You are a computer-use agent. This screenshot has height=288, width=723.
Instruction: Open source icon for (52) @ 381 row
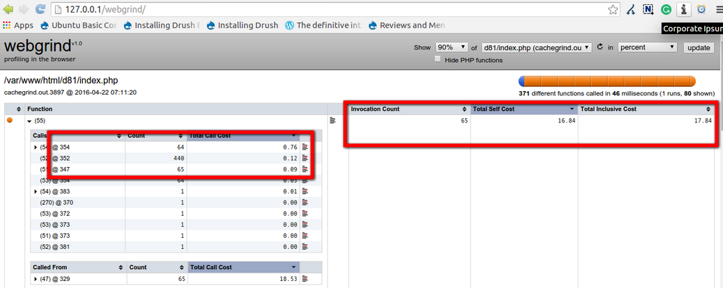[x=305, y=246]
